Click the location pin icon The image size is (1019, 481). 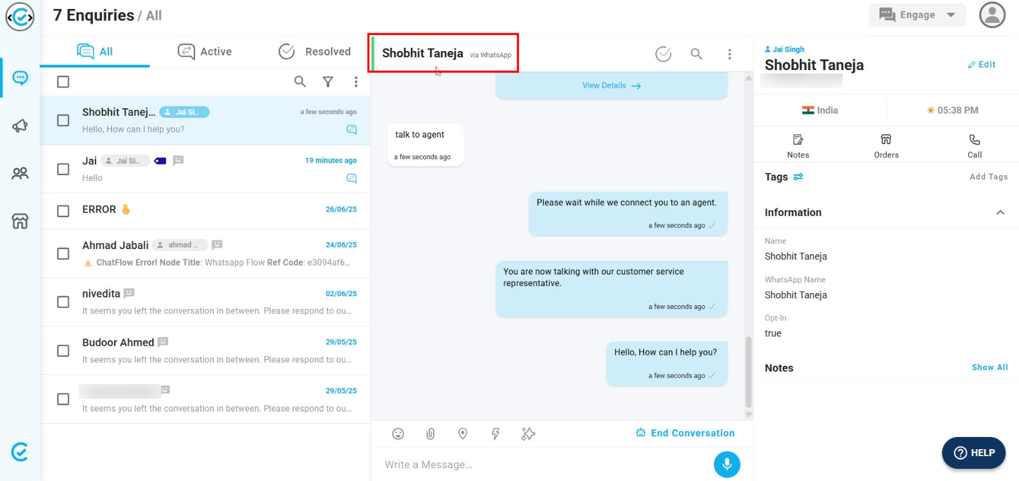(463, 434)
